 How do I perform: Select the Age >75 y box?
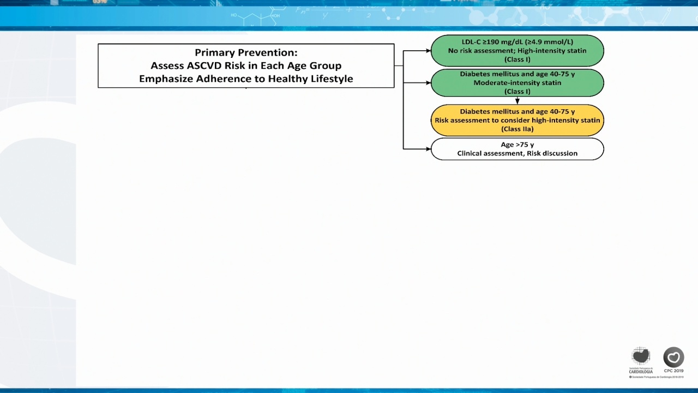pos(517,149)
